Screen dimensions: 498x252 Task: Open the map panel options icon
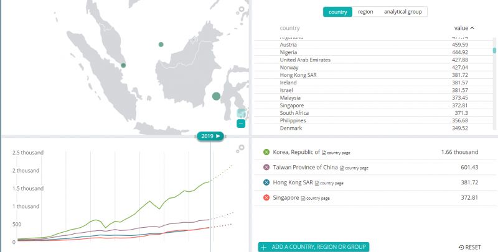(240, 11)
